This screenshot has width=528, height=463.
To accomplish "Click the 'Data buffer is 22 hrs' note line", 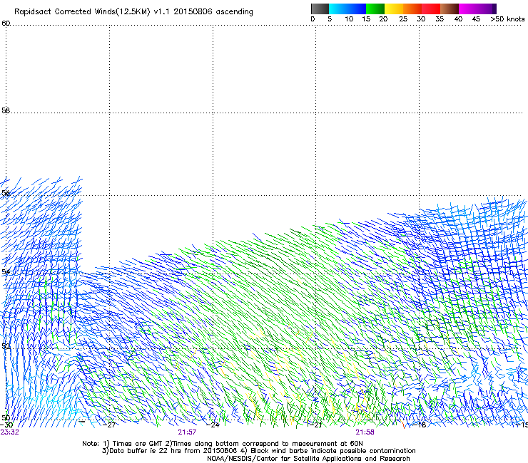I will (258, 451).
